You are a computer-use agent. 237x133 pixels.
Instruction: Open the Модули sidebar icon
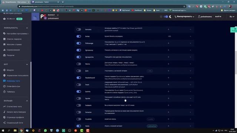pos(4,70)
